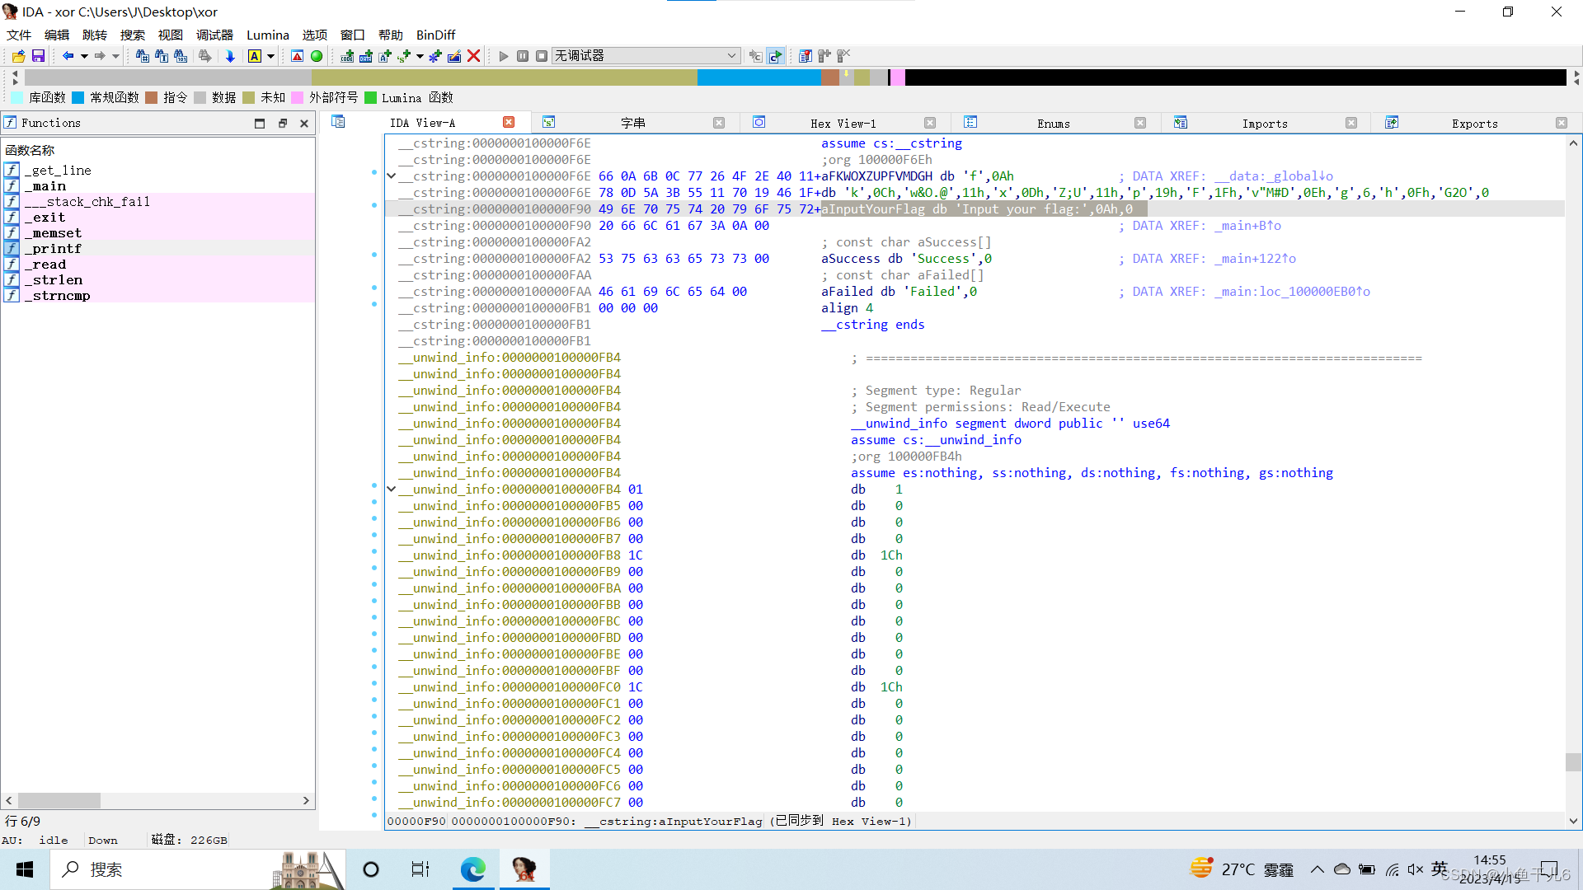Viewport: 1583px width, 890px height.
Task: Open the 无调试器 debugger selection dropdown
Action: [732, 56]
